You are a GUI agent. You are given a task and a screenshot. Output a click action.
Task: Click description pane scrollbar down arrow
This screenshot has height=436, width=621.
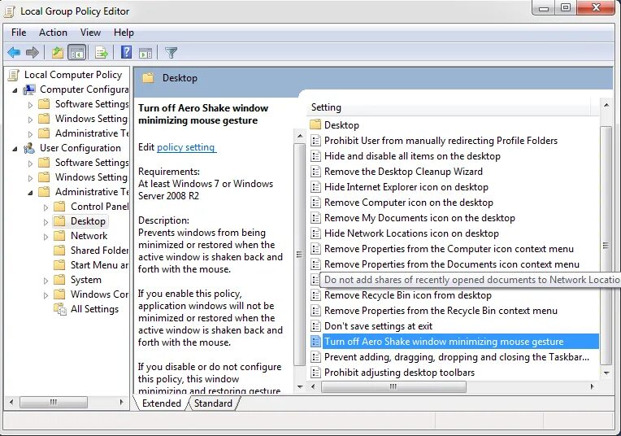pos(300,387)
